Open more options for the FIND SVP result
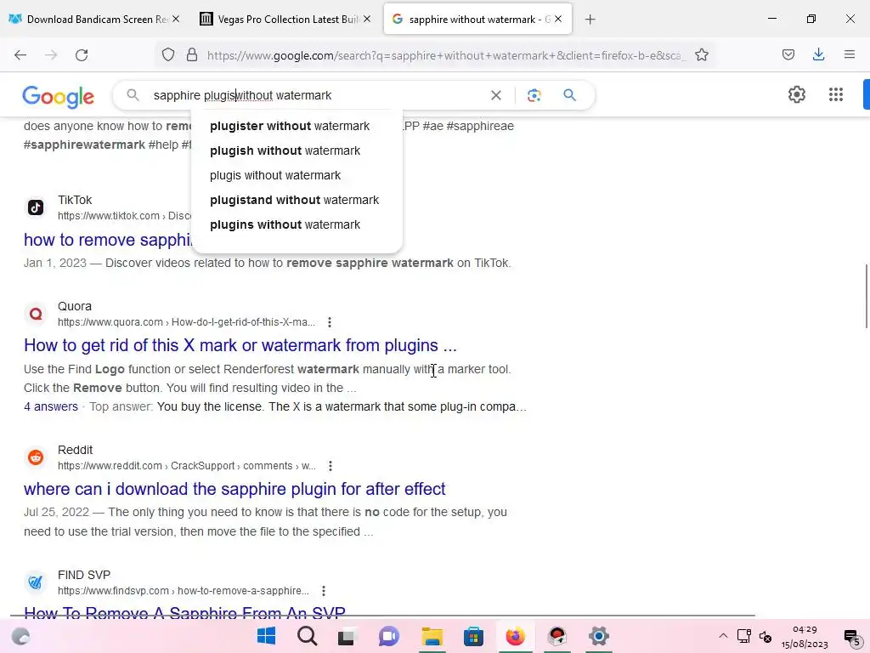 (x=324, y=591)
